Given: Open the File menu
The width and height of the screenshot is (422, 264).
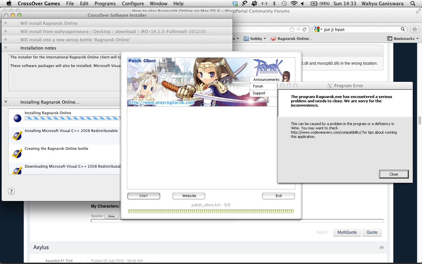Looking at the screenshot, I should tap(70, 4).
